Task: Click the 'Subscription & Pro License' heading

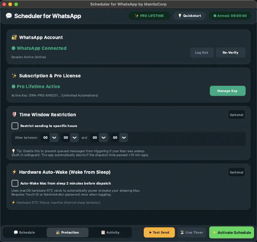Action: pyautogui.click(x=50, y=76)
